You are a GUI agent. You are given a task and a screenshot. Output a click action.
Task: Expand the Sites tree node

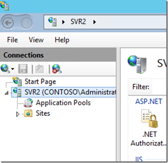tap(18, 114)
